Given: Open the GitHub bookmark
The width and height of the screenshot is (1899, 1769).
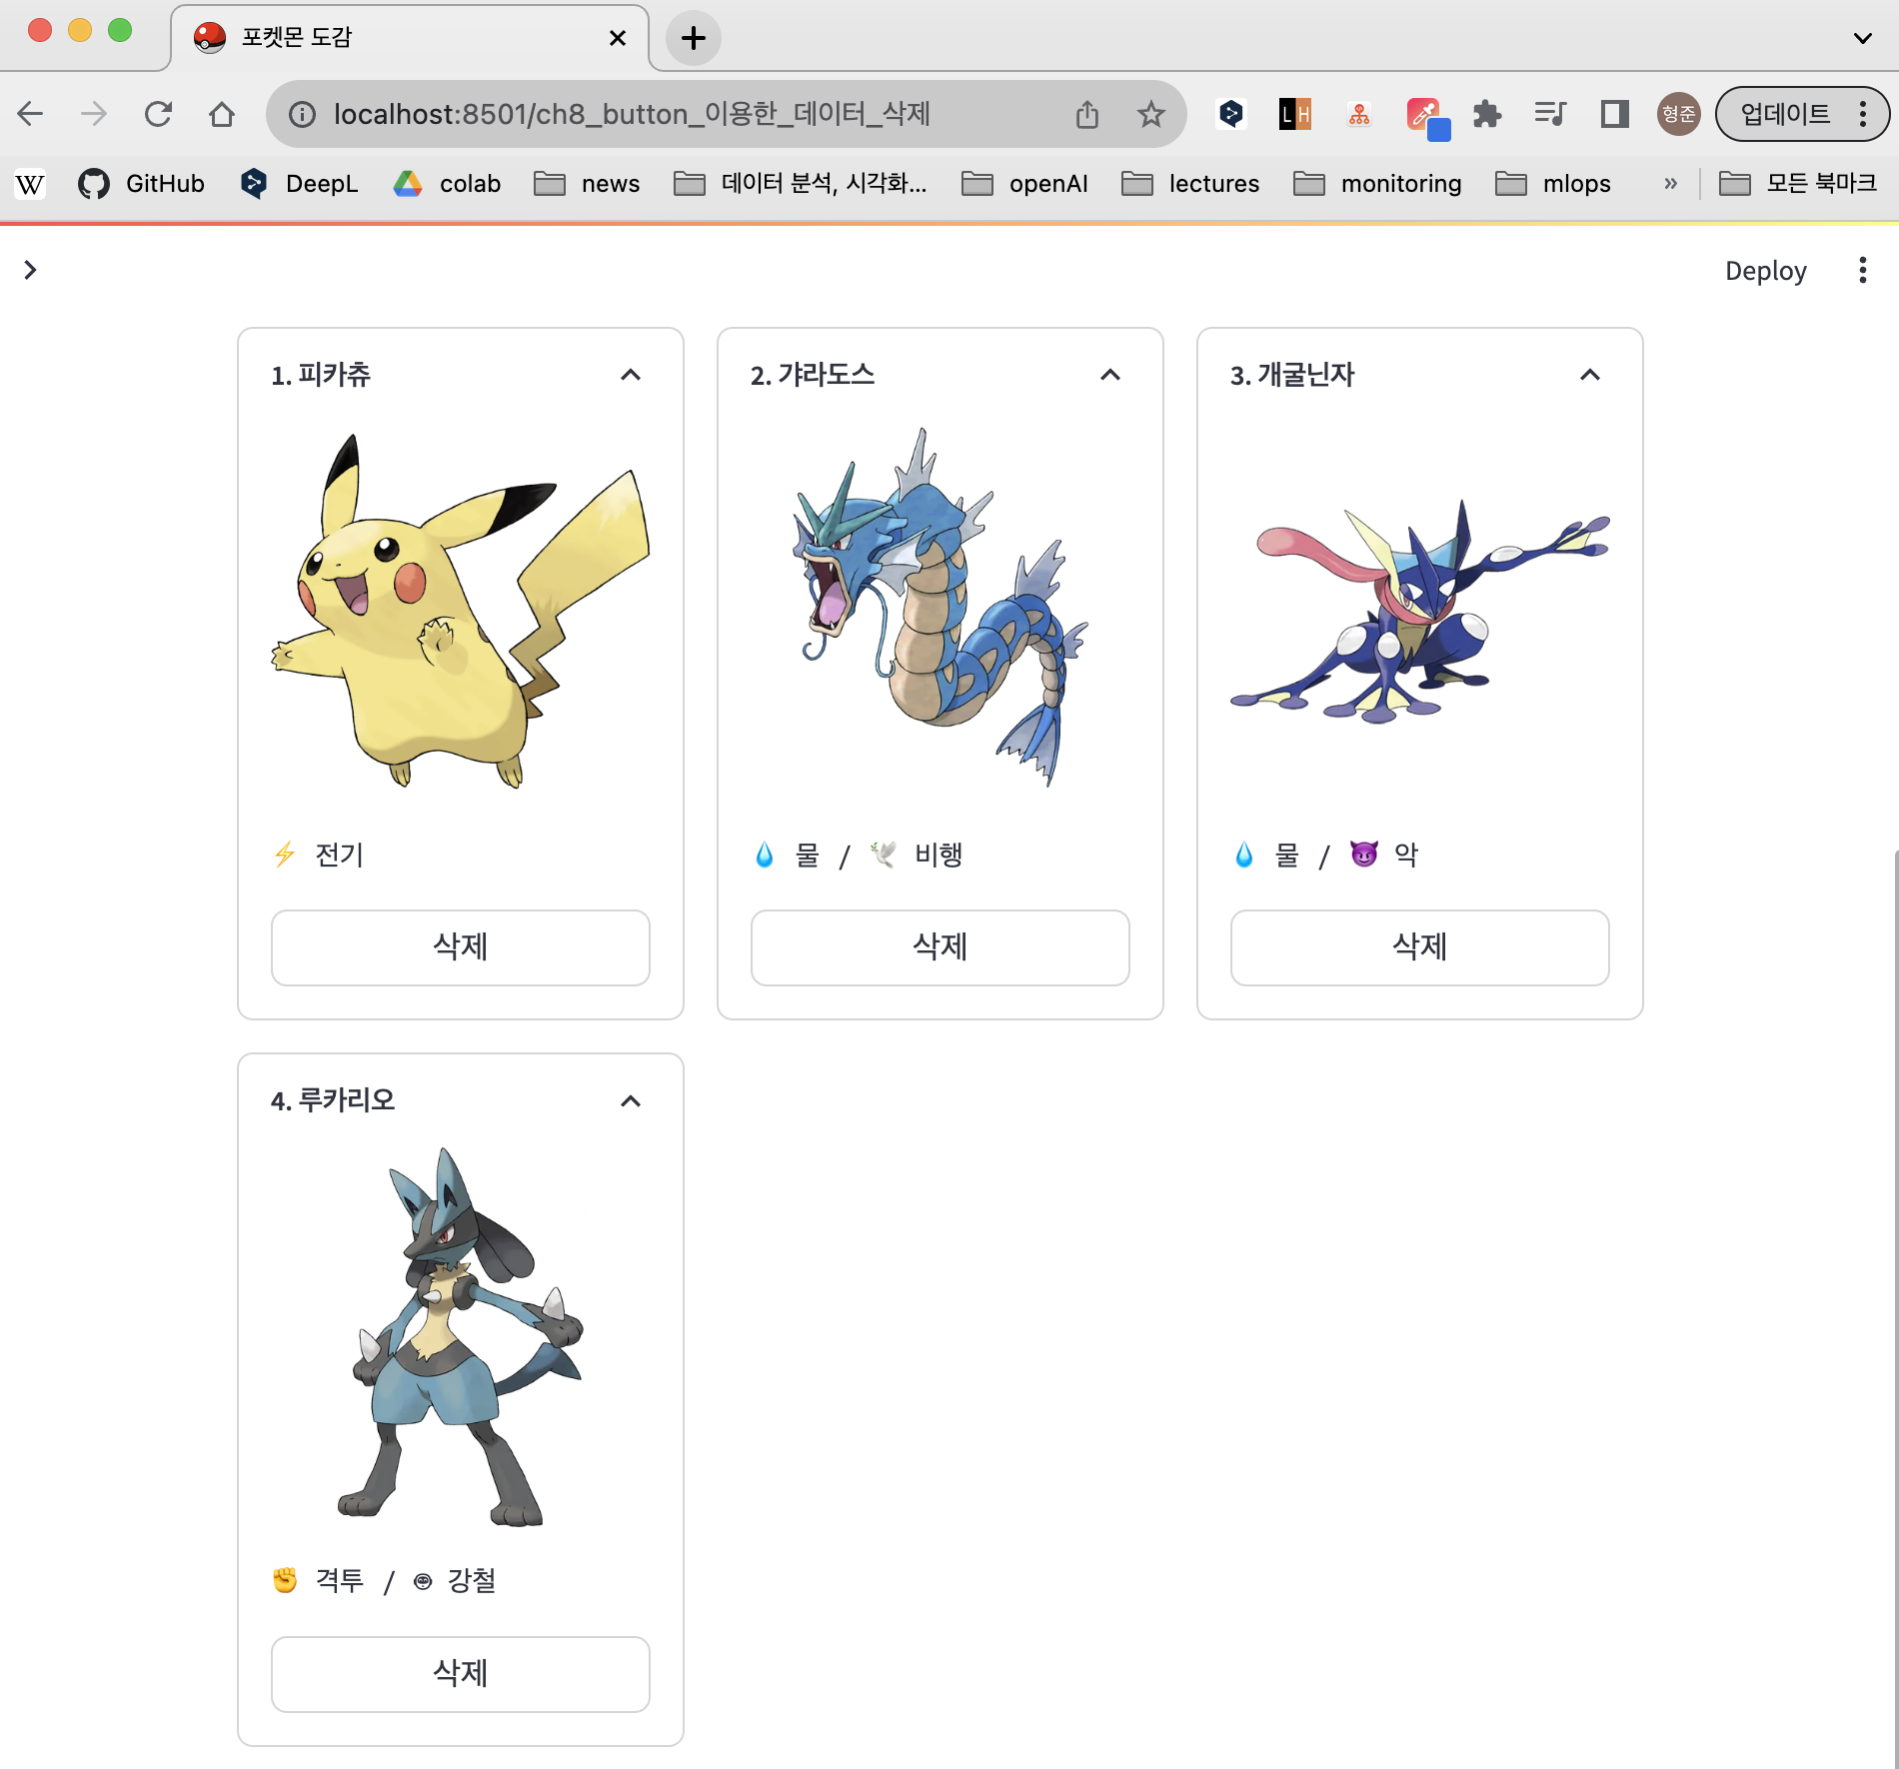Looking at the screenshot, I should [141, 184].
